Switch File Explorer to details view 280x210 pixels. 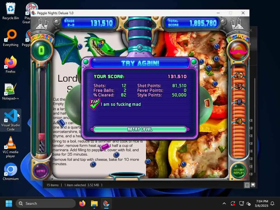click(247, 185)
